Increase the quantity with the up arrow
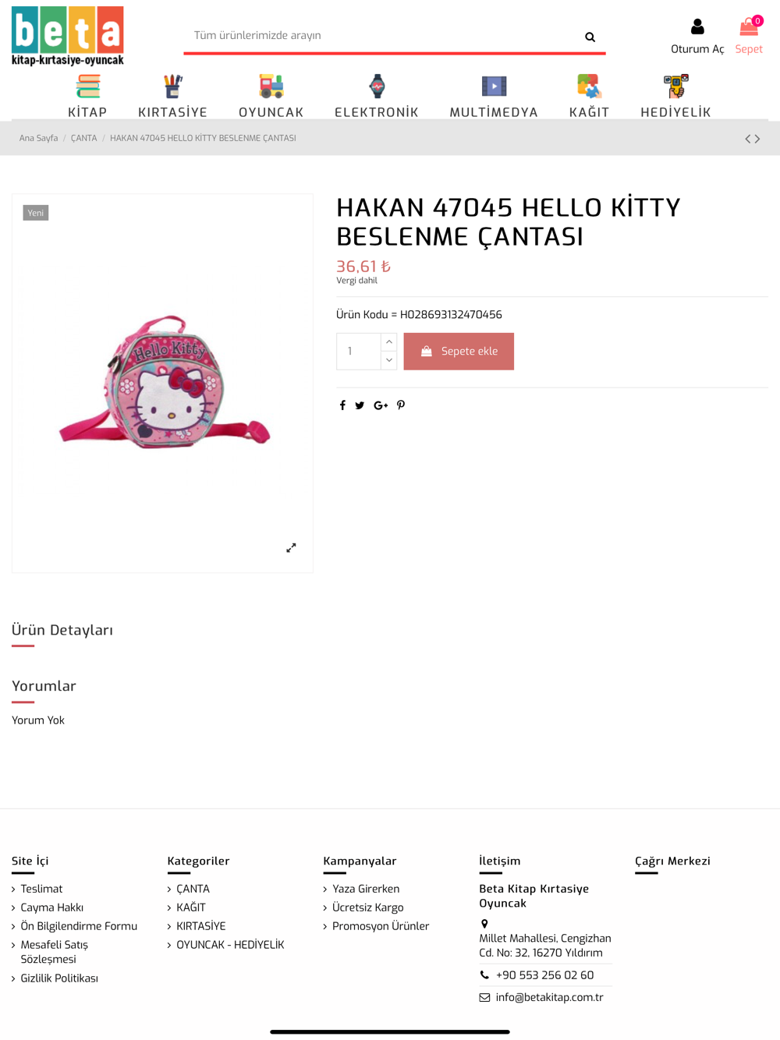780x1040 pixels. pyautogui.click(x=389, y=342)
